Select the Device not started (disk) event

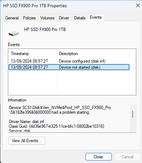click(x=69, y=67)
